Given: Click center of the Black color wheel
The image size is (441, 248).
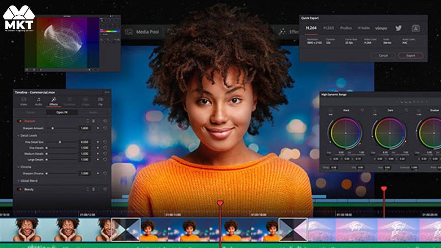Looking at the screenshot, I should point(345,133).
